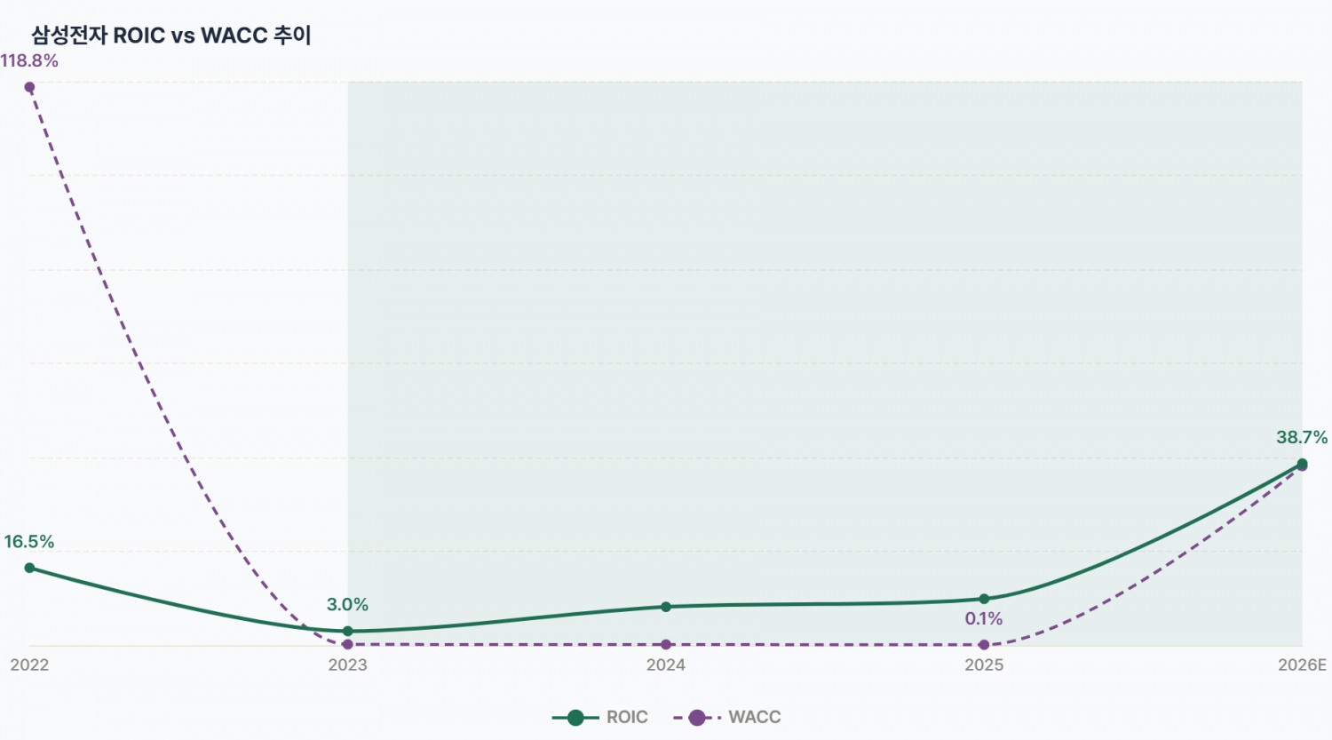Toggle the WACC legend entry

pyautogui.click(x=727, y=717)
